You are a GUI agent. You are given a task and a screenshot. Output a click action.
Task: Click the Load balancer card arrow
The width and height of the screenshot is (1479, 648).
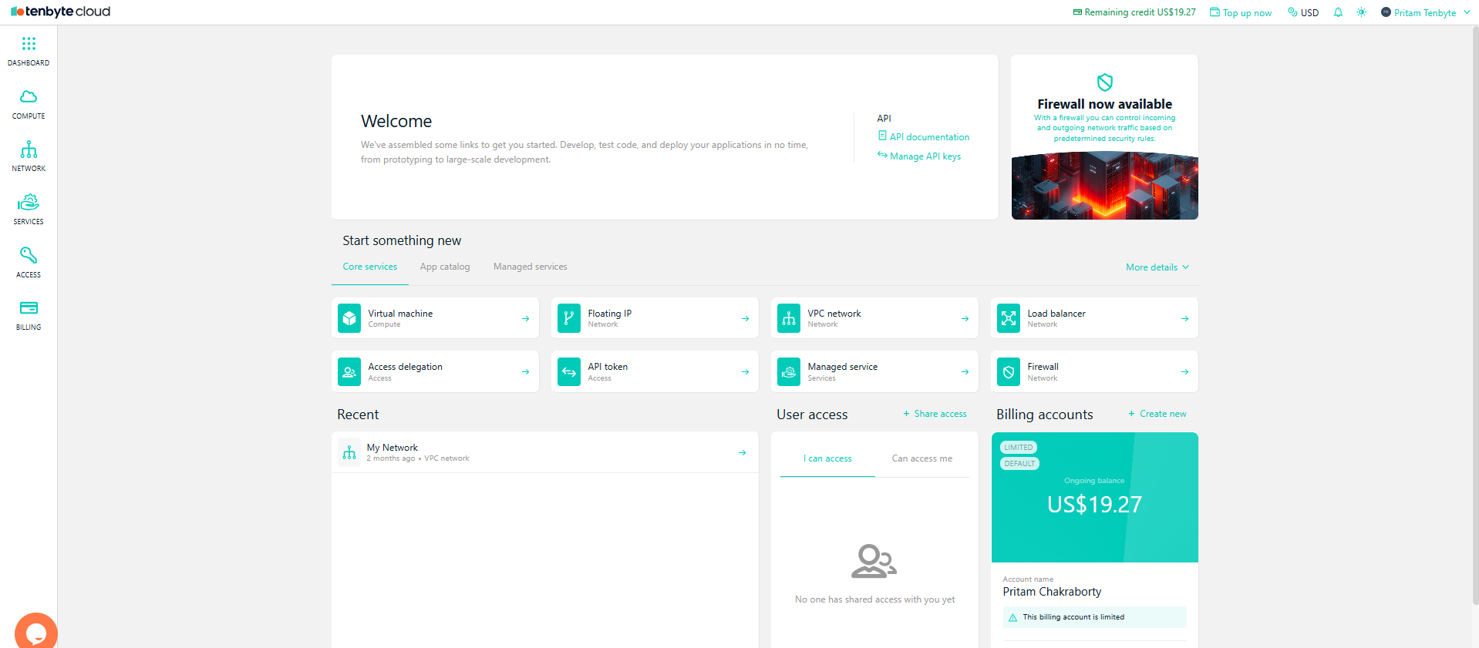[1184, 318]
